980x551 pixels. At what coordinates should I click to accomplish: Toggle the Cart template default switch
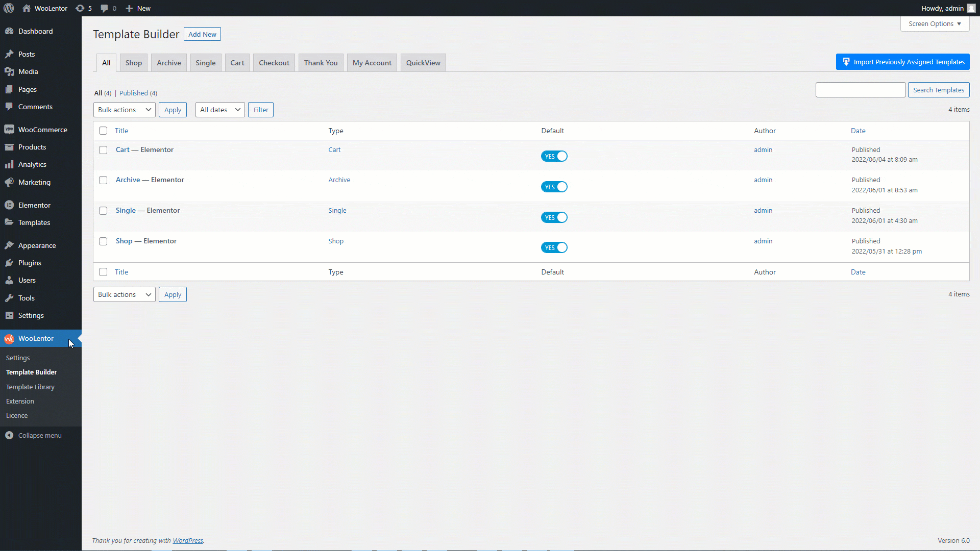(x=554, y=156)
